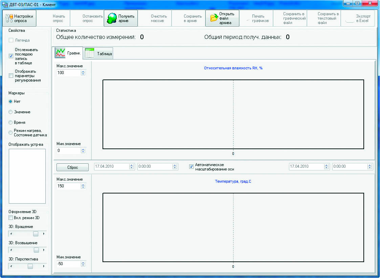Viewport: 380px width, 278px height.
Task: Open the Настройки опроса settings button
Action: [19, 18]
